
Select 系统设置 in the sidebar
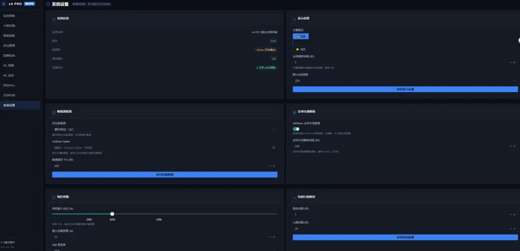[x=20, y=105]
